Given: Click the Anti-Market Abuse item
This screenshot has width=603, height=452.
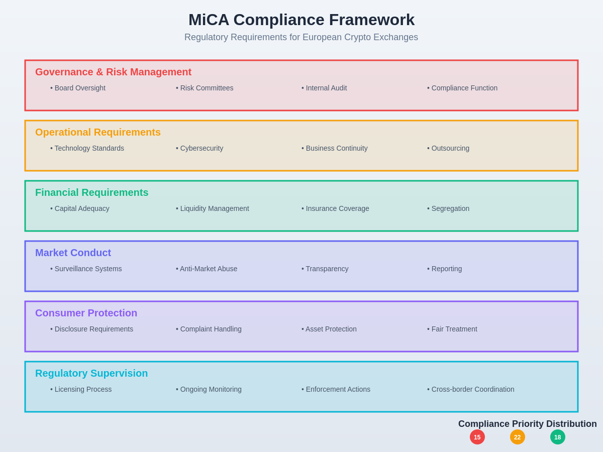Looking at the screenshot, I should coord(207,269).
